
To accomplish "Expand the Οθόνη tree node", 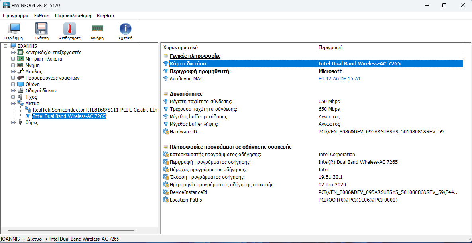I will (x=13, y=84).
